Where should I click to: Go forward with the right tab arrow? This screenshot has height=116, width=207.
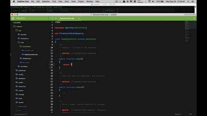pyautogui.click(x=56, y=18)
